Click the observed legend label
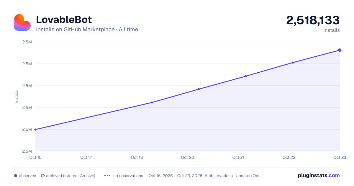The image size is (354, 186). point(27,176)
